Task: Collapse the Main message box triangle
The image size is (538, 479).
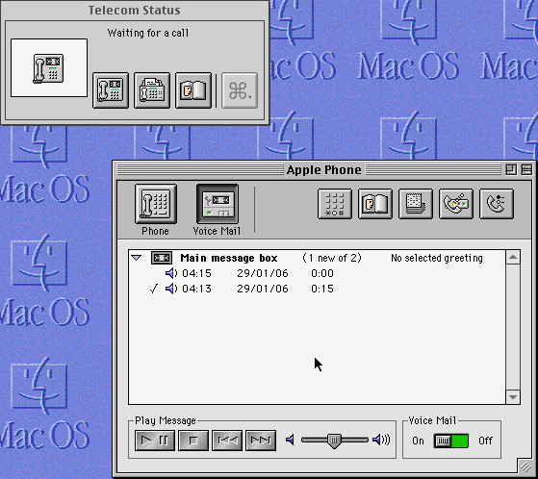Action: tap(137, 258)
